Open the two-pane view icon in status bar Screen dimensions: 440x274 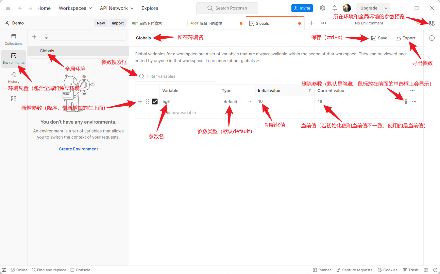(x=426, y=270)
